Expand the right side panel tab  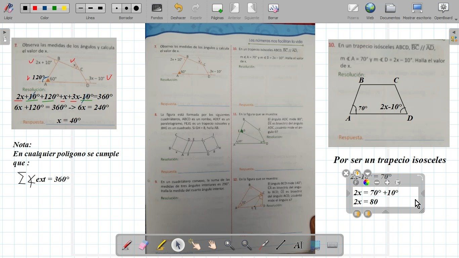[x=454, y=36]
